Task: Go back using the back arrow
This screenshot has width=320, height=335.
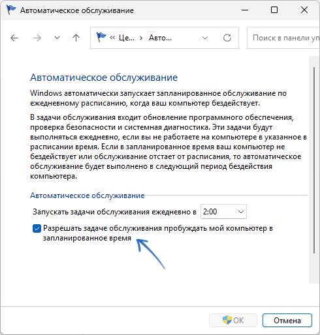Action: click(x=14, y=38)
